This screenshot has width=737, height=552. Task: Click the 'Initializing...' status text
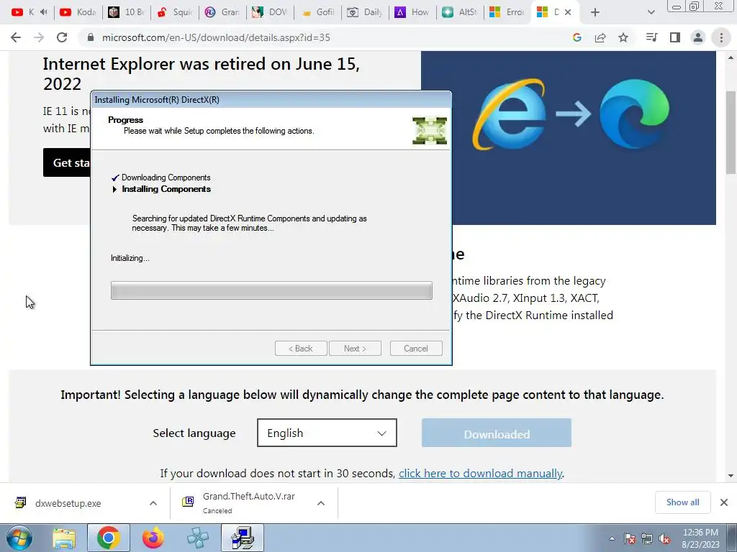(130, 258)
